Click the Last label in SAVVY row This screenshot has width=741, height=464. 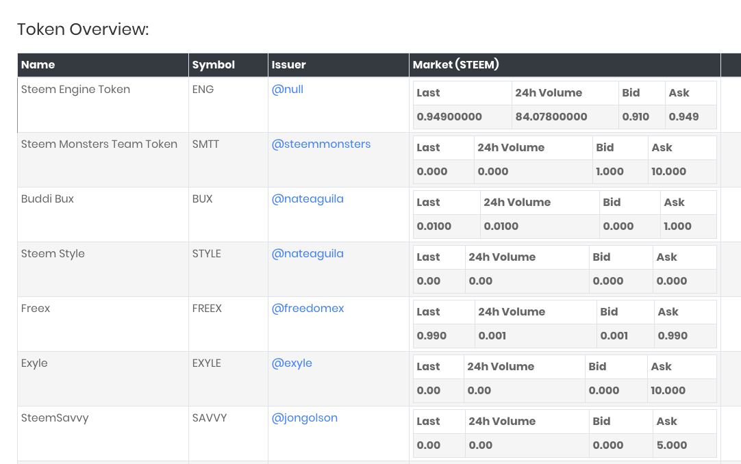click(428, 422)
